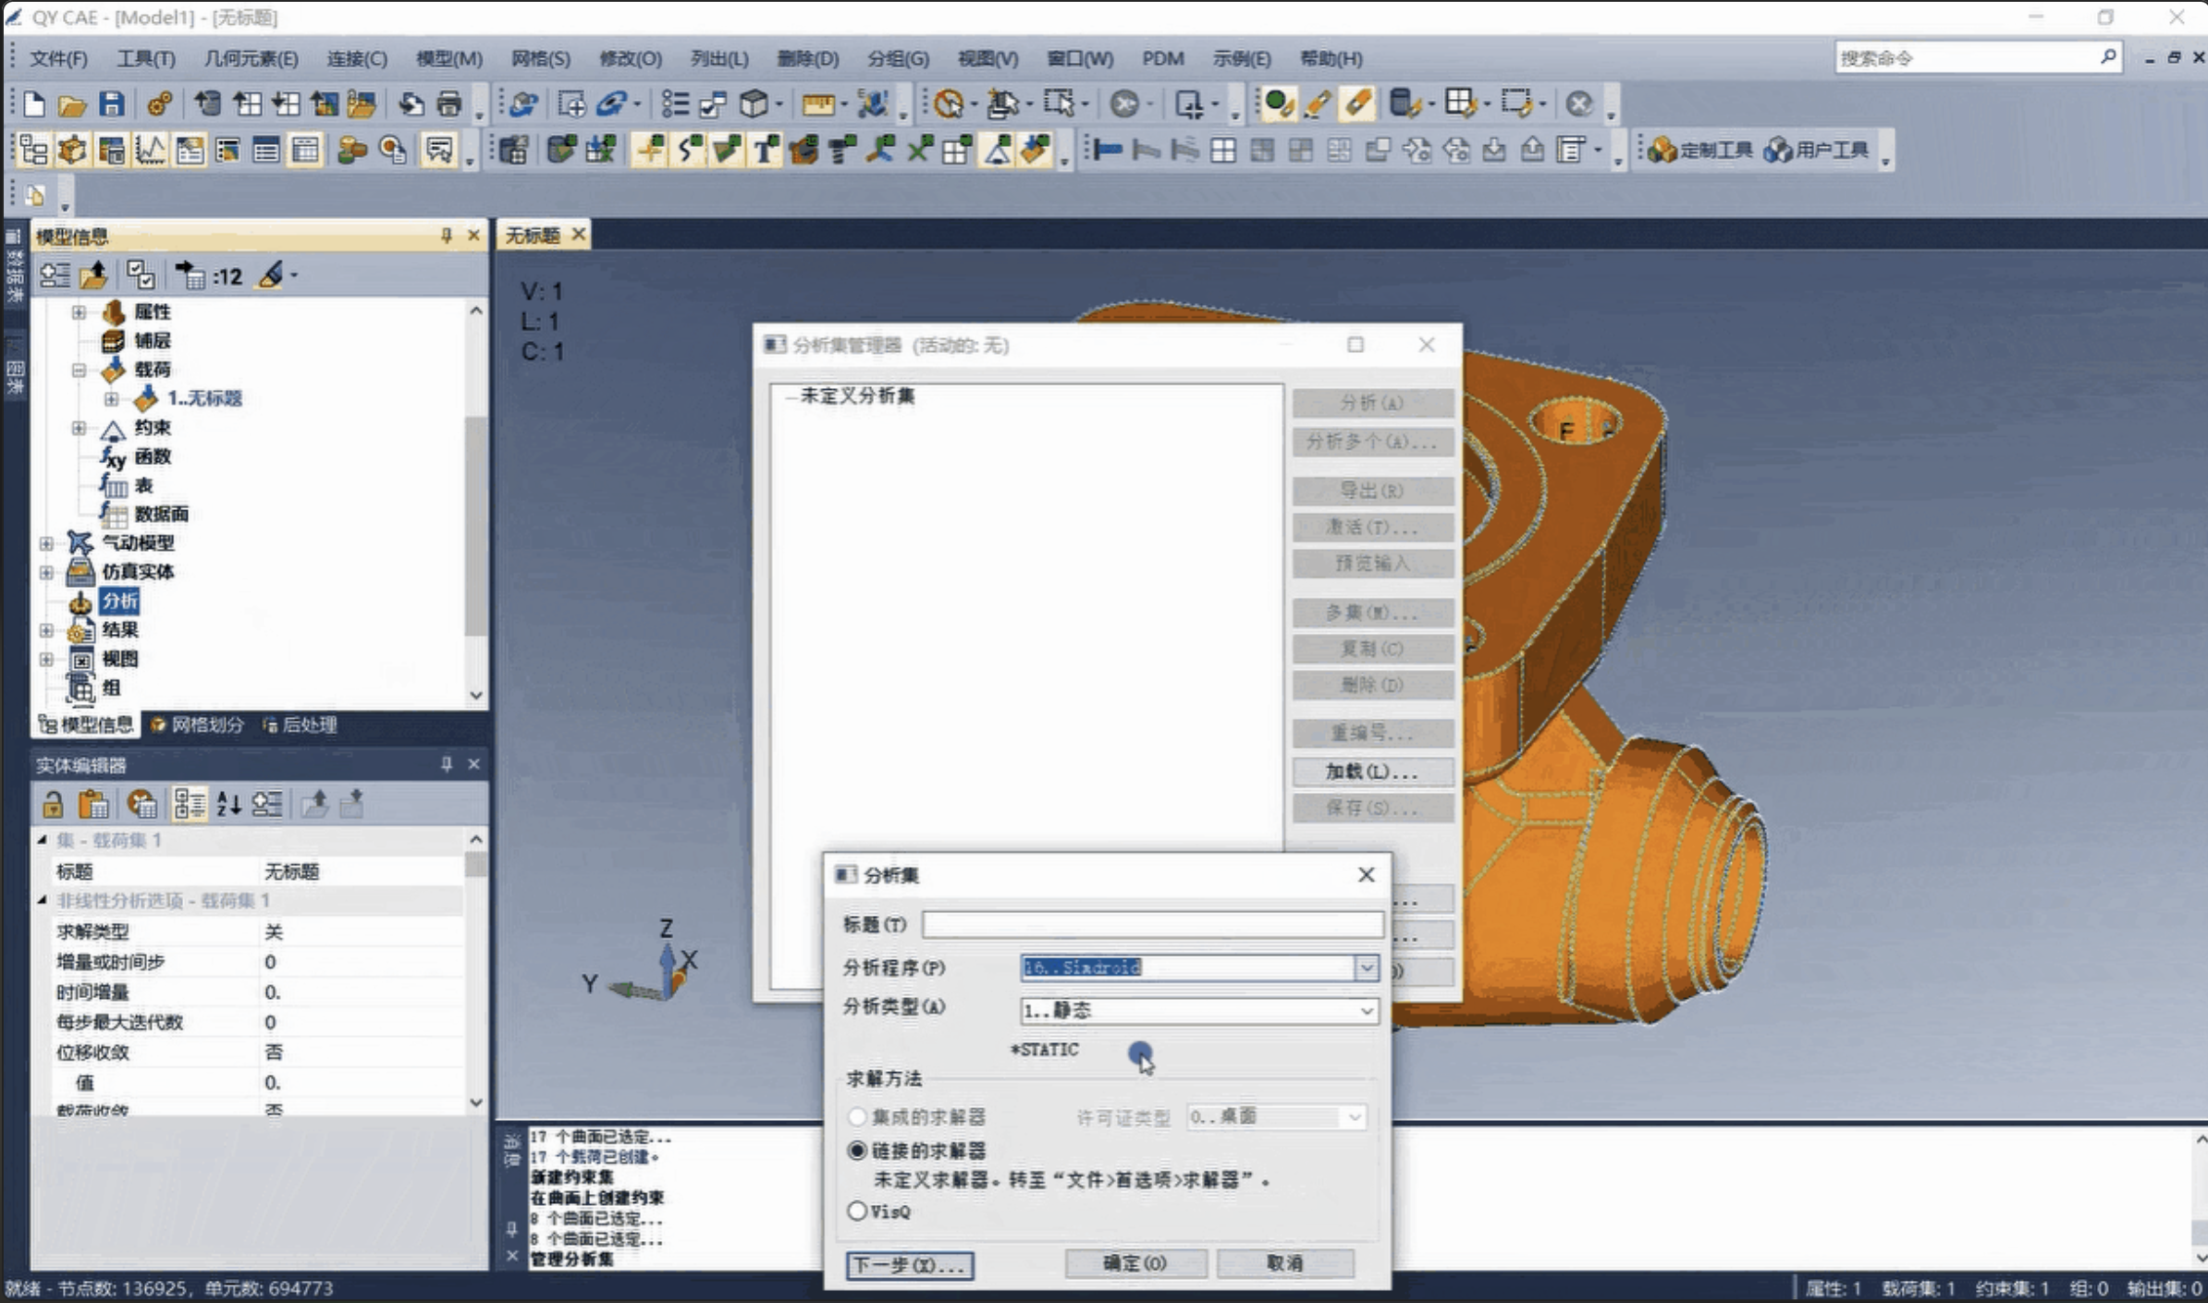Screen dimensions: 2208x1303
Task: Click the 加载(L)... button
Action: (1372, 772)
